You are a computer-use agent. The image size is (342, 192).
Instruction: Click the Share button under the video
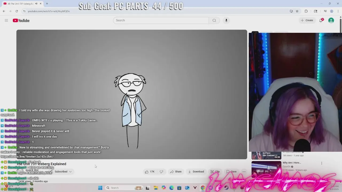(x=176, y=171)
